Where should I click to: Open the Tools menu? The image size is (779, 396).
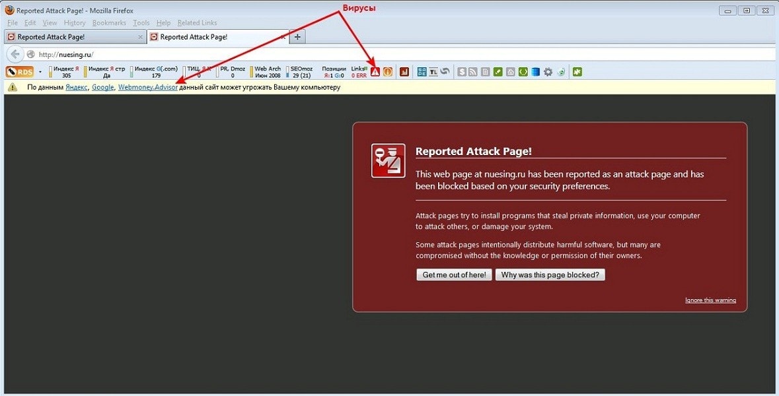tap(141, 23)
